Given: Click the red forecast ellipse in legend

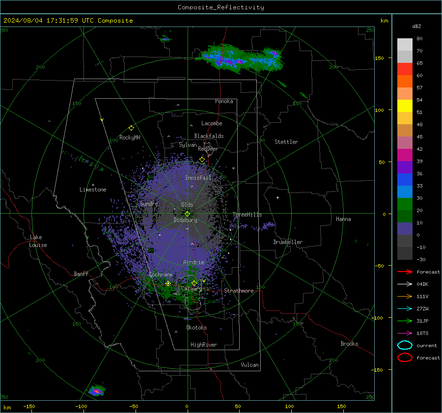Looking at the screenshot, I should tap(405, 358).
